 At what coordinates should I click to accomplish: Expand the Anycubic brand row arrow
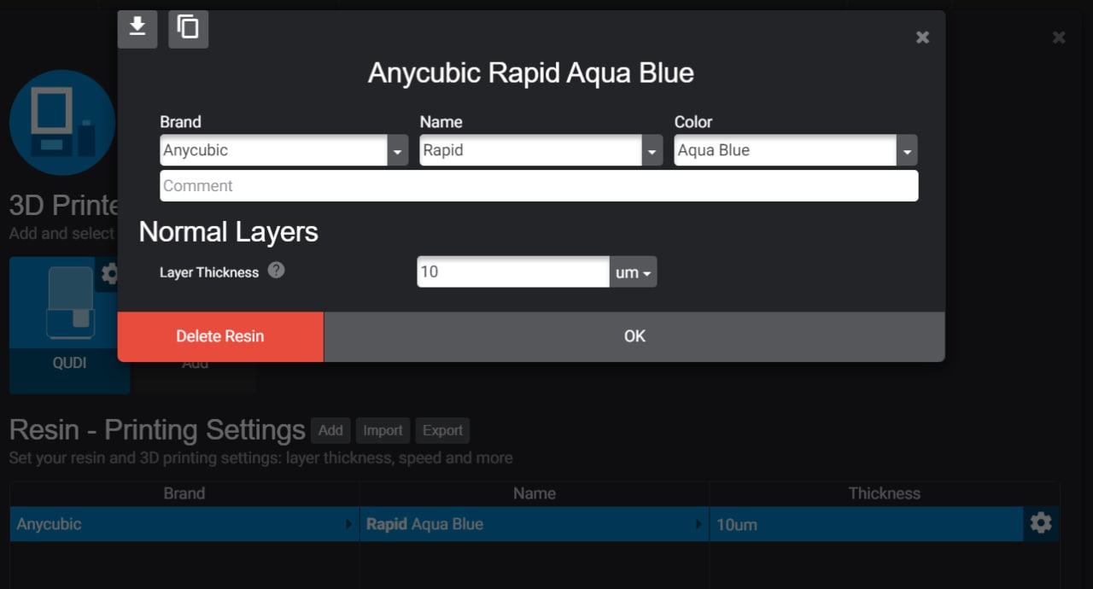click(x=348, y=524)
